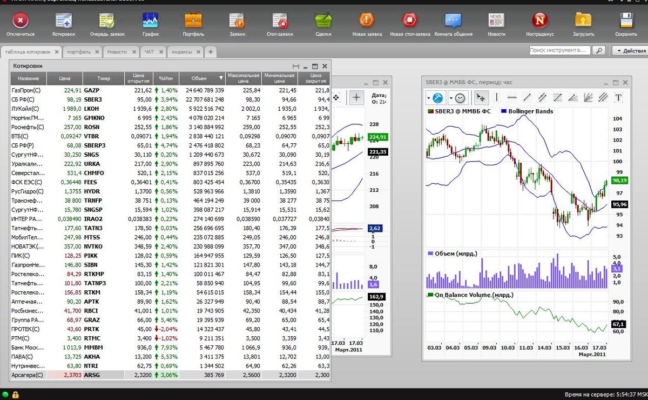648x400 pixels.
Task: Open the График chart icon
Action: pyautogui.click(x=151, y=21)
